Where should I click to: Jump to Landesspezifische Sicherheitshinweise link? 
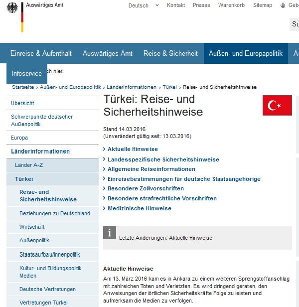pos(163,159)
